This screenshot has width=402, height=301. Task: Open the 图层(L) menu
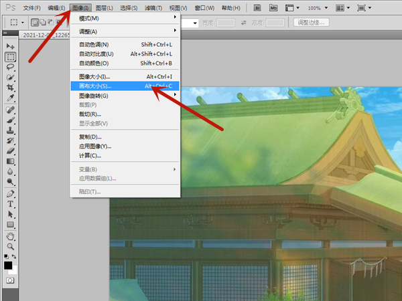click(104, 8)
